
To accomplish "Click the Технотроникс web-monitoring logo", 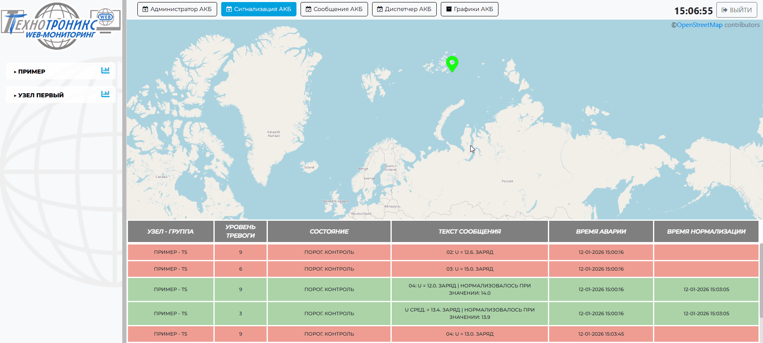I will (61, 26).
